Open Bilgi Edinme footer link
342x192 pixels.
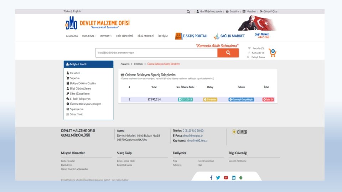point(66,165)
